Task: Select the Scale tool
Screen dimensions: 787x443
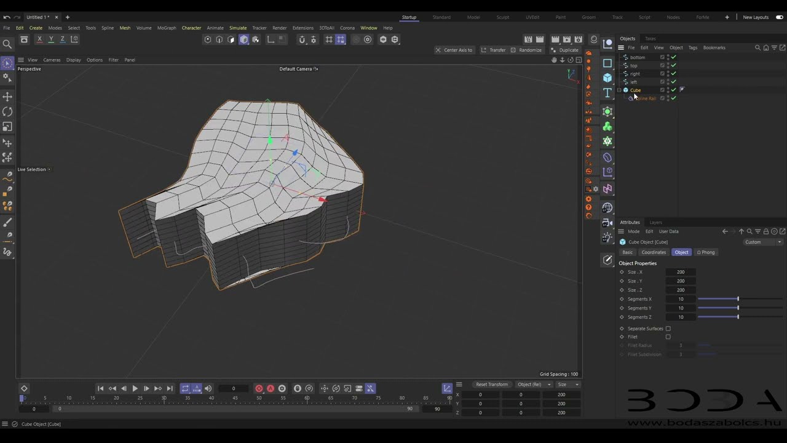Action: click(x=7, y=126)
